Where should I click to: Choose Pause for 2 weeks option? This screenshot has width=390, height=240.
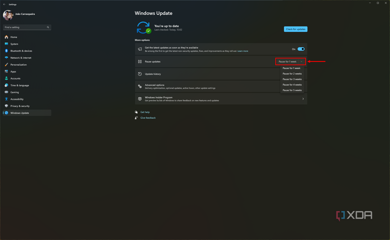[292, 74]
